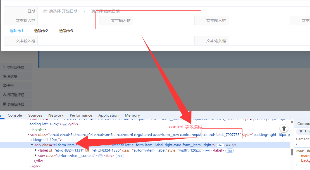Collapse the el-col control-fields_7907733 div
This screenshot has width=310, height=170.
28,134
